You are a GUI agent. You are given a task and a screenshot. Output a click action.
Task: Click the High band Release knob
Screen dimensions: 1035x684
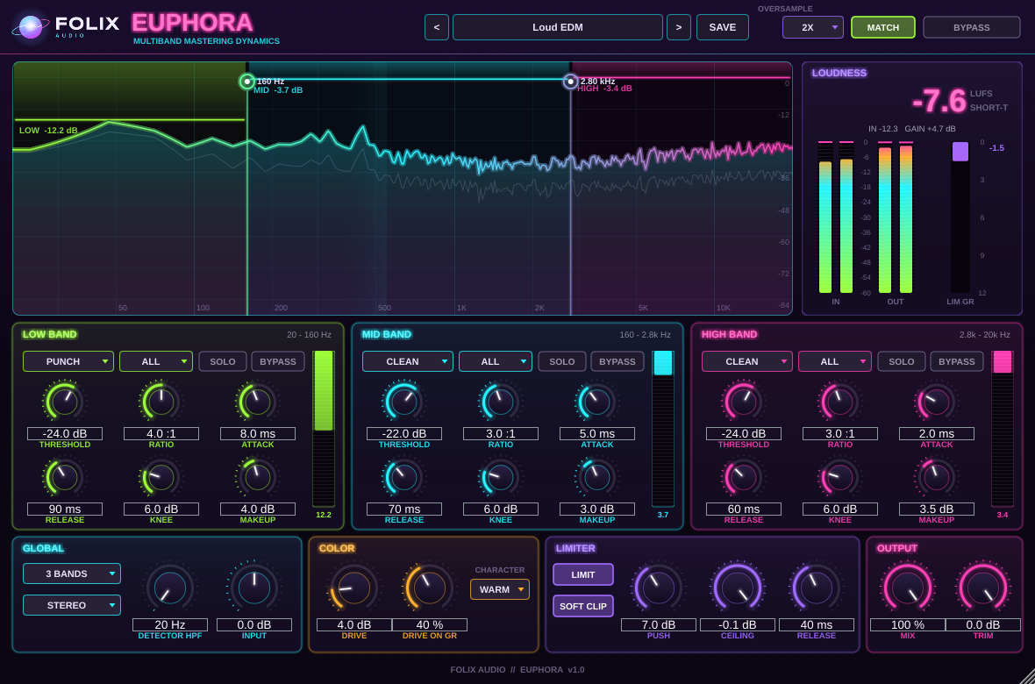743,477
